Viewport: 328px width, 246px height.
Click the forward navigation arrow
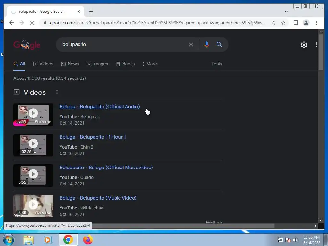point(22,23)
